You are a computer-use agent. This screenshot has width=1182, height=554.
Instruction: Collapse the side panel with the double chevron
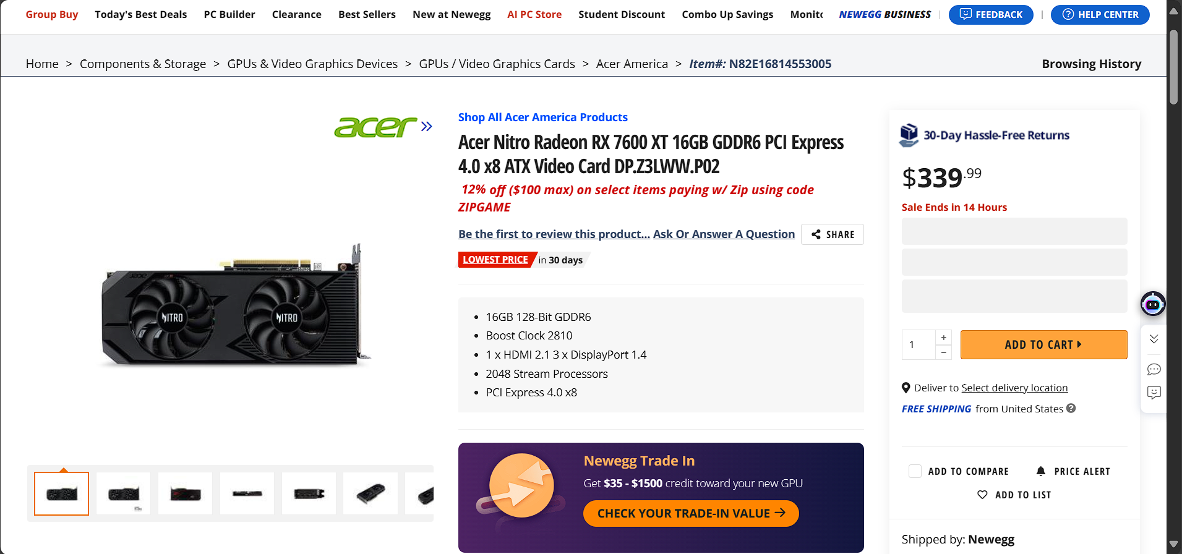[x=1154, y=339]
